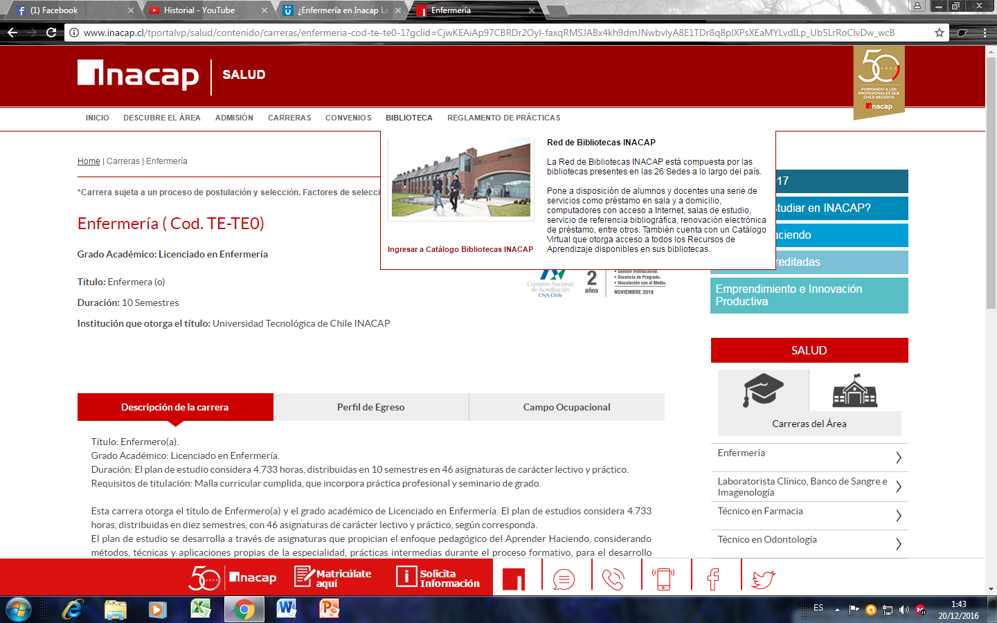
Task: Open the Facebook icon in footer bar
Action: tap(713, 579)
